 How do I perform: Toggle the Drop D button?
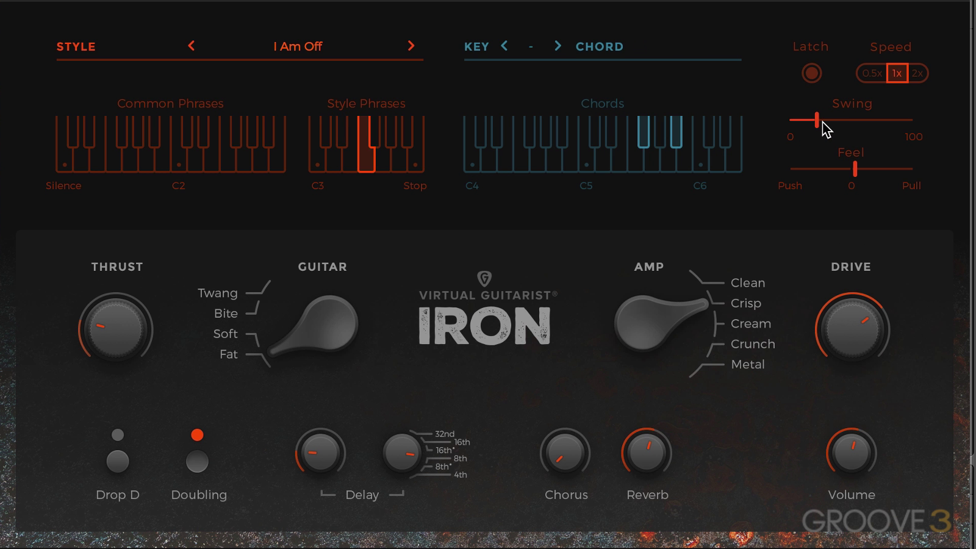pos(118,462)
